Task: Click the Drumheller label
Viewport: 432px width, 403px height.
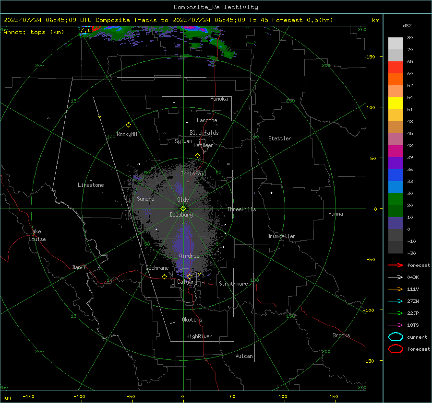Action: (281, 236)
